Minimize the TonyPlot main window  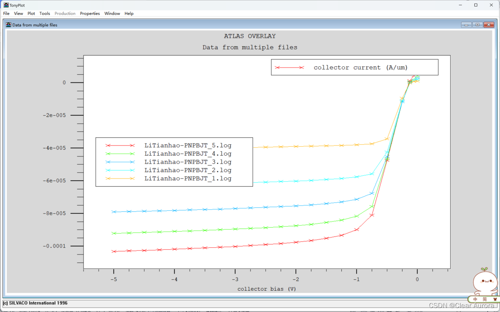point(460,5)
